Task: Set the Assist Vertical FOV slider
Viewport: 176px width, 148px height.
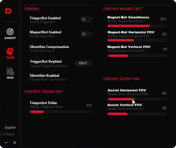Action: coord(137,114)
